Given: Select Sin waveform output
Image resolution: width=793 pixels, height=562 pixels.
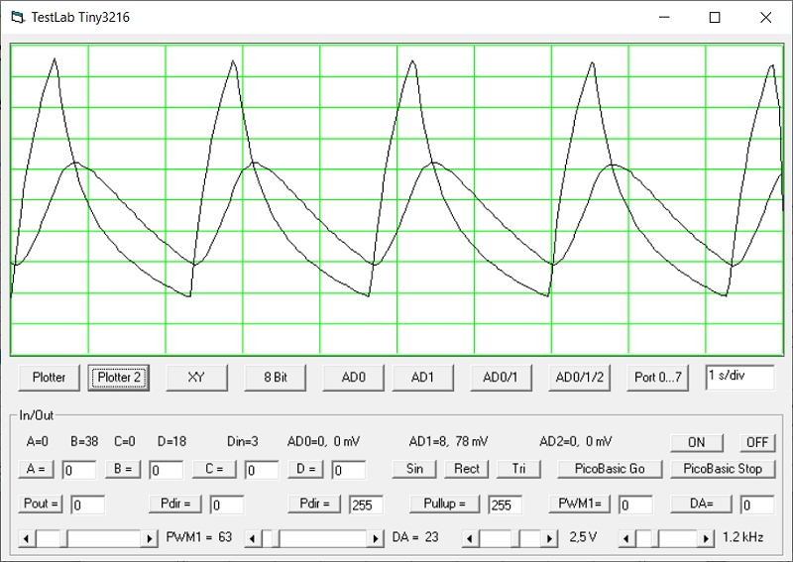Looking at the screenshot, I should pyautogui.click(x=414, y=469).
